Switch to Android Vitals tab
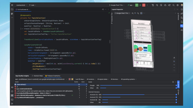The image size is (193, 108). (39, 76)
